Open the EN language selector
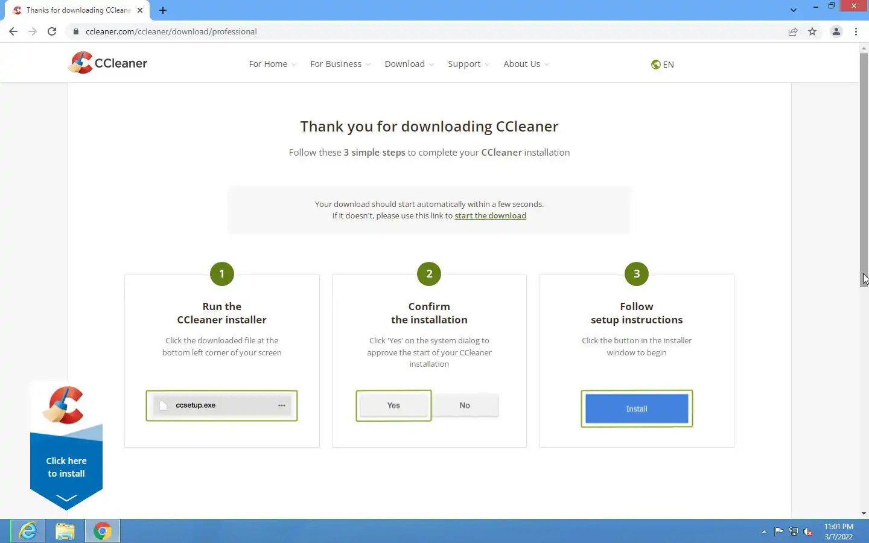Image resolution: width=869 pixels, height=543 pixels. [663, 65]
